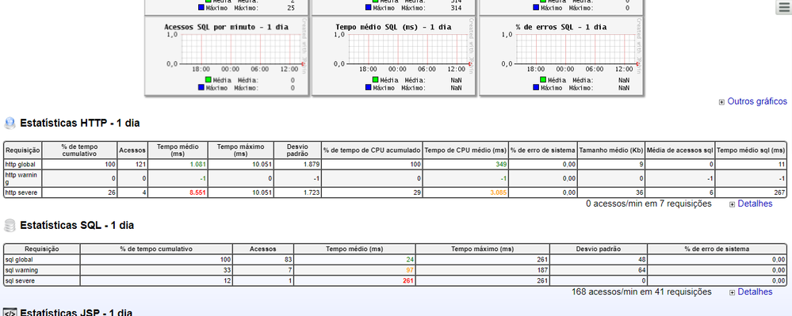Click the green 1.081 average time value
This screenshot has width=792, height=316.
(x=197, y=165)
